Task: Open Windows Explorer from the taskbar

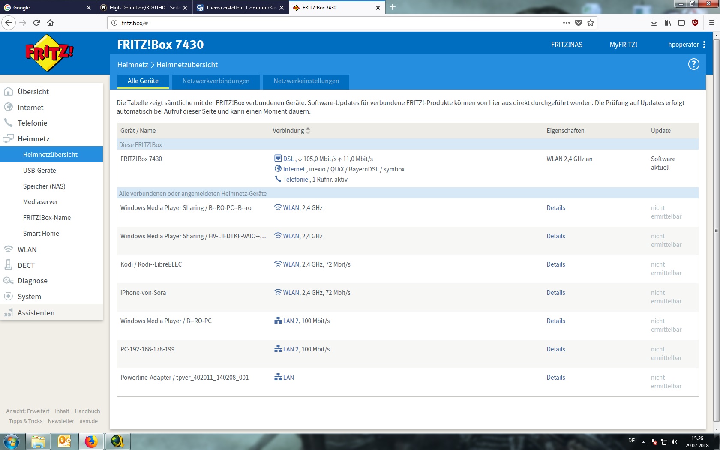Action: 38,441
